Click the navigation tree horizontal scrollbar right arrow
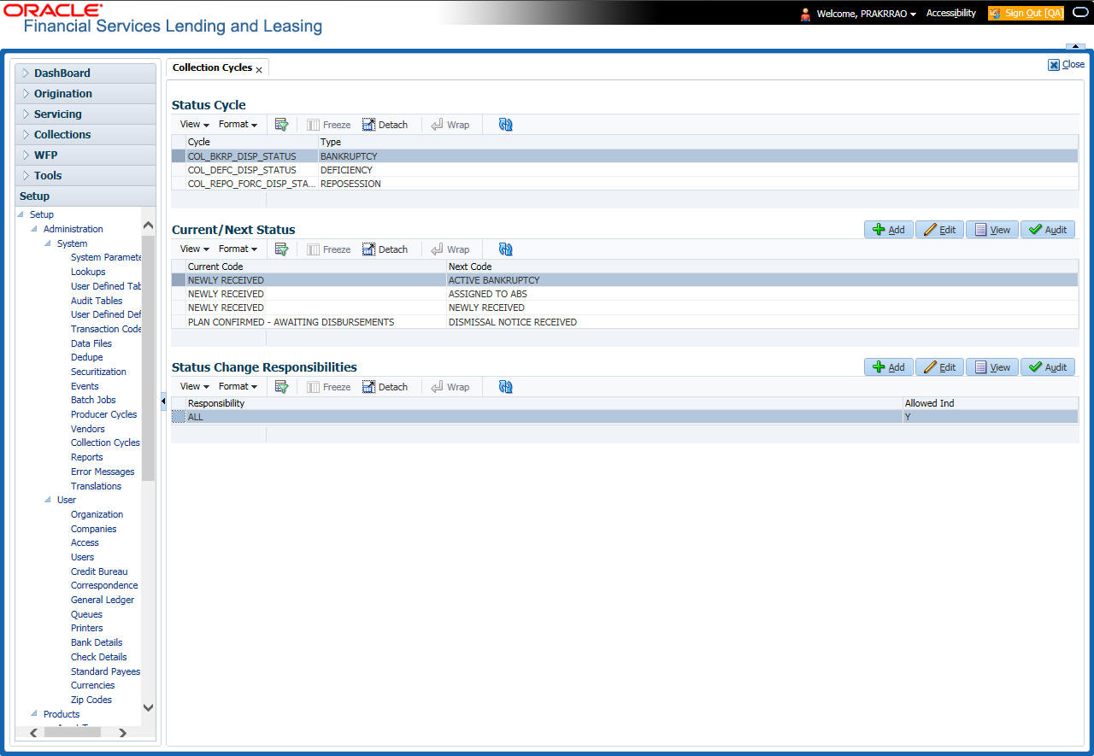1094x756 pixels. (x=122, y=732)
